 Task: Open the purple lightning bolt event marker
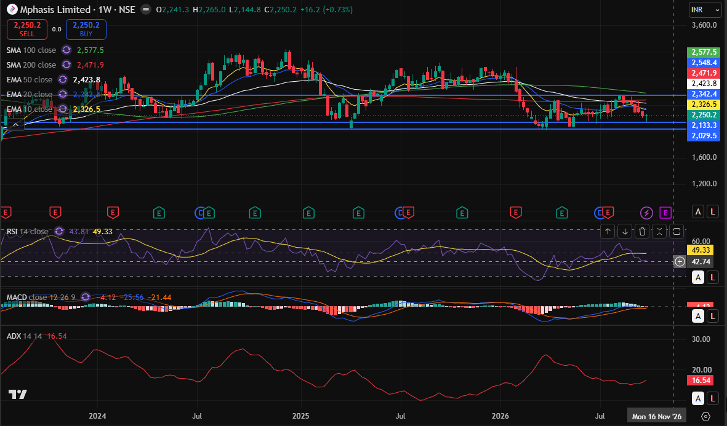[646, 213]
